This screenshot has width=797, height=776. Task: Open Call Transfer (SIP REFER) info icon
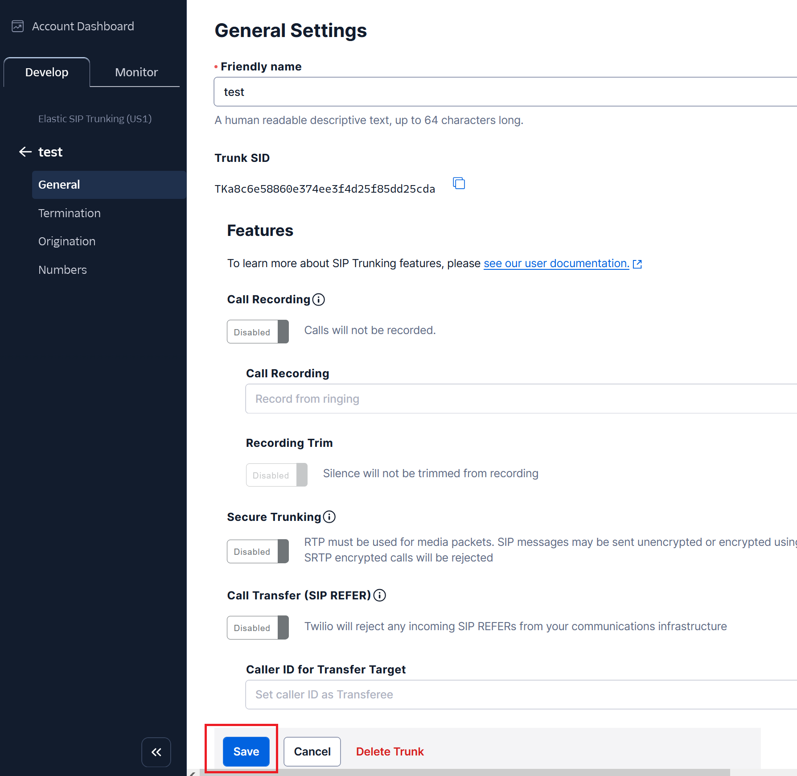(x=380, y=595)
